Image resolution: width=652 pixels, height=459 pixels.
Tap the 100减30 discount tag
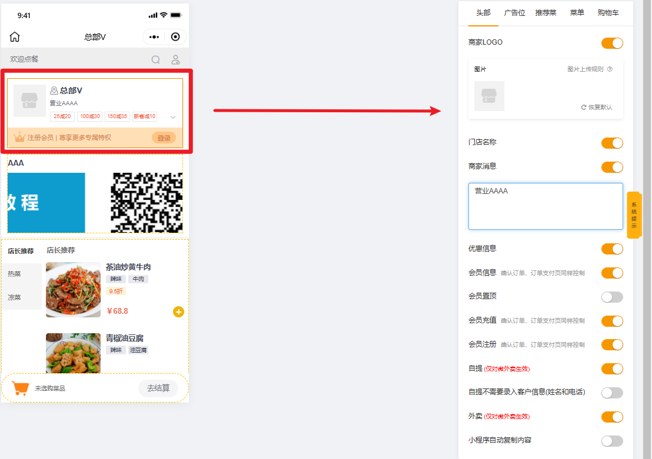90,116
